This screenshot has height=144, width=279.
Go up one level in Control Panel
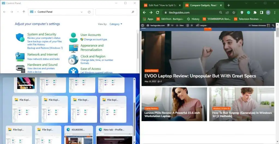pyautogui.click(x=24, y=12)
